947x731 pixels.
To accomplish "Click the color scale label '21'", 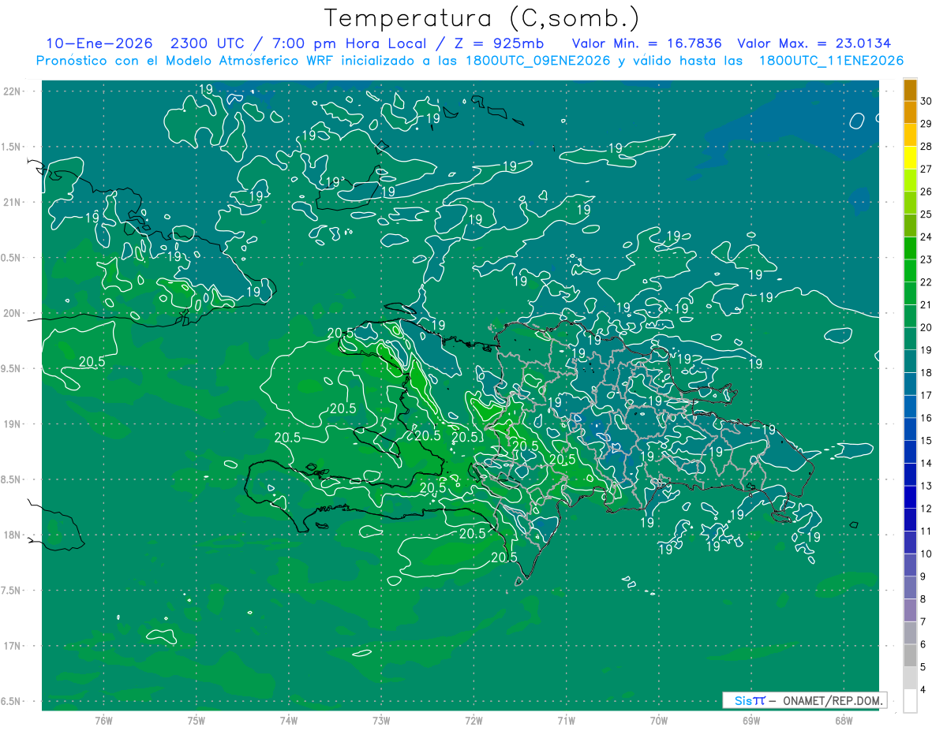I will tap(926, 305).
